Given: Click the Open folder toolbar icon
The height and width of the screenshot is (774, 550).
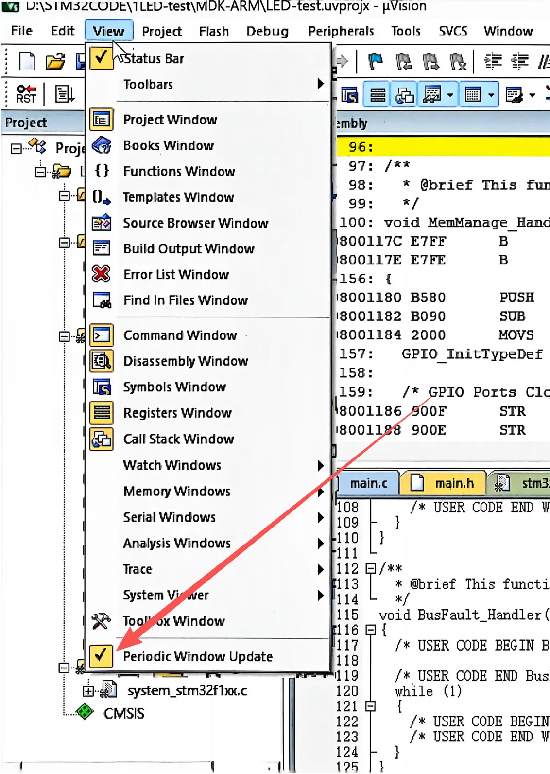Looking at the screenshot, I should click(x=55, y=62).
